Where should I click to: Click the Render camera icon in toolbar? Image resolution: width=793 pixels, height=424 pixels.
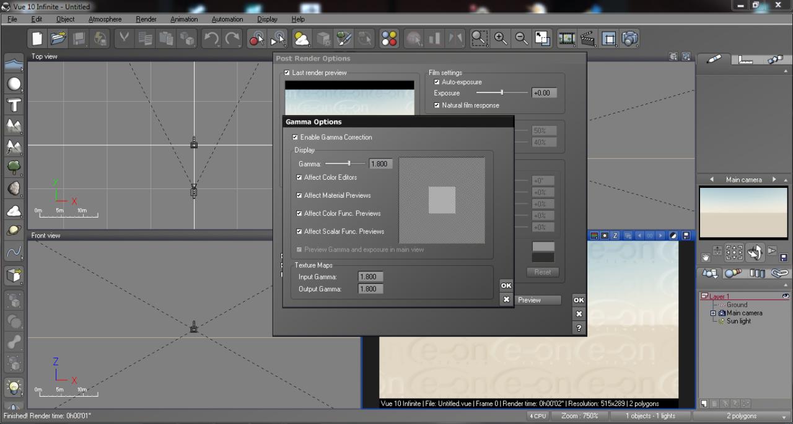[630, 38]
